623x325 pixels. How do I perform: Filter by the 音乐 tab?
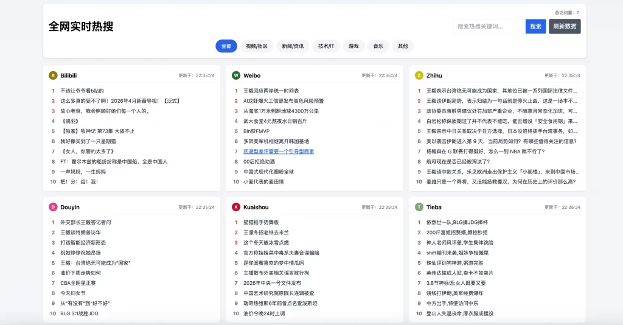pos(378,46)
